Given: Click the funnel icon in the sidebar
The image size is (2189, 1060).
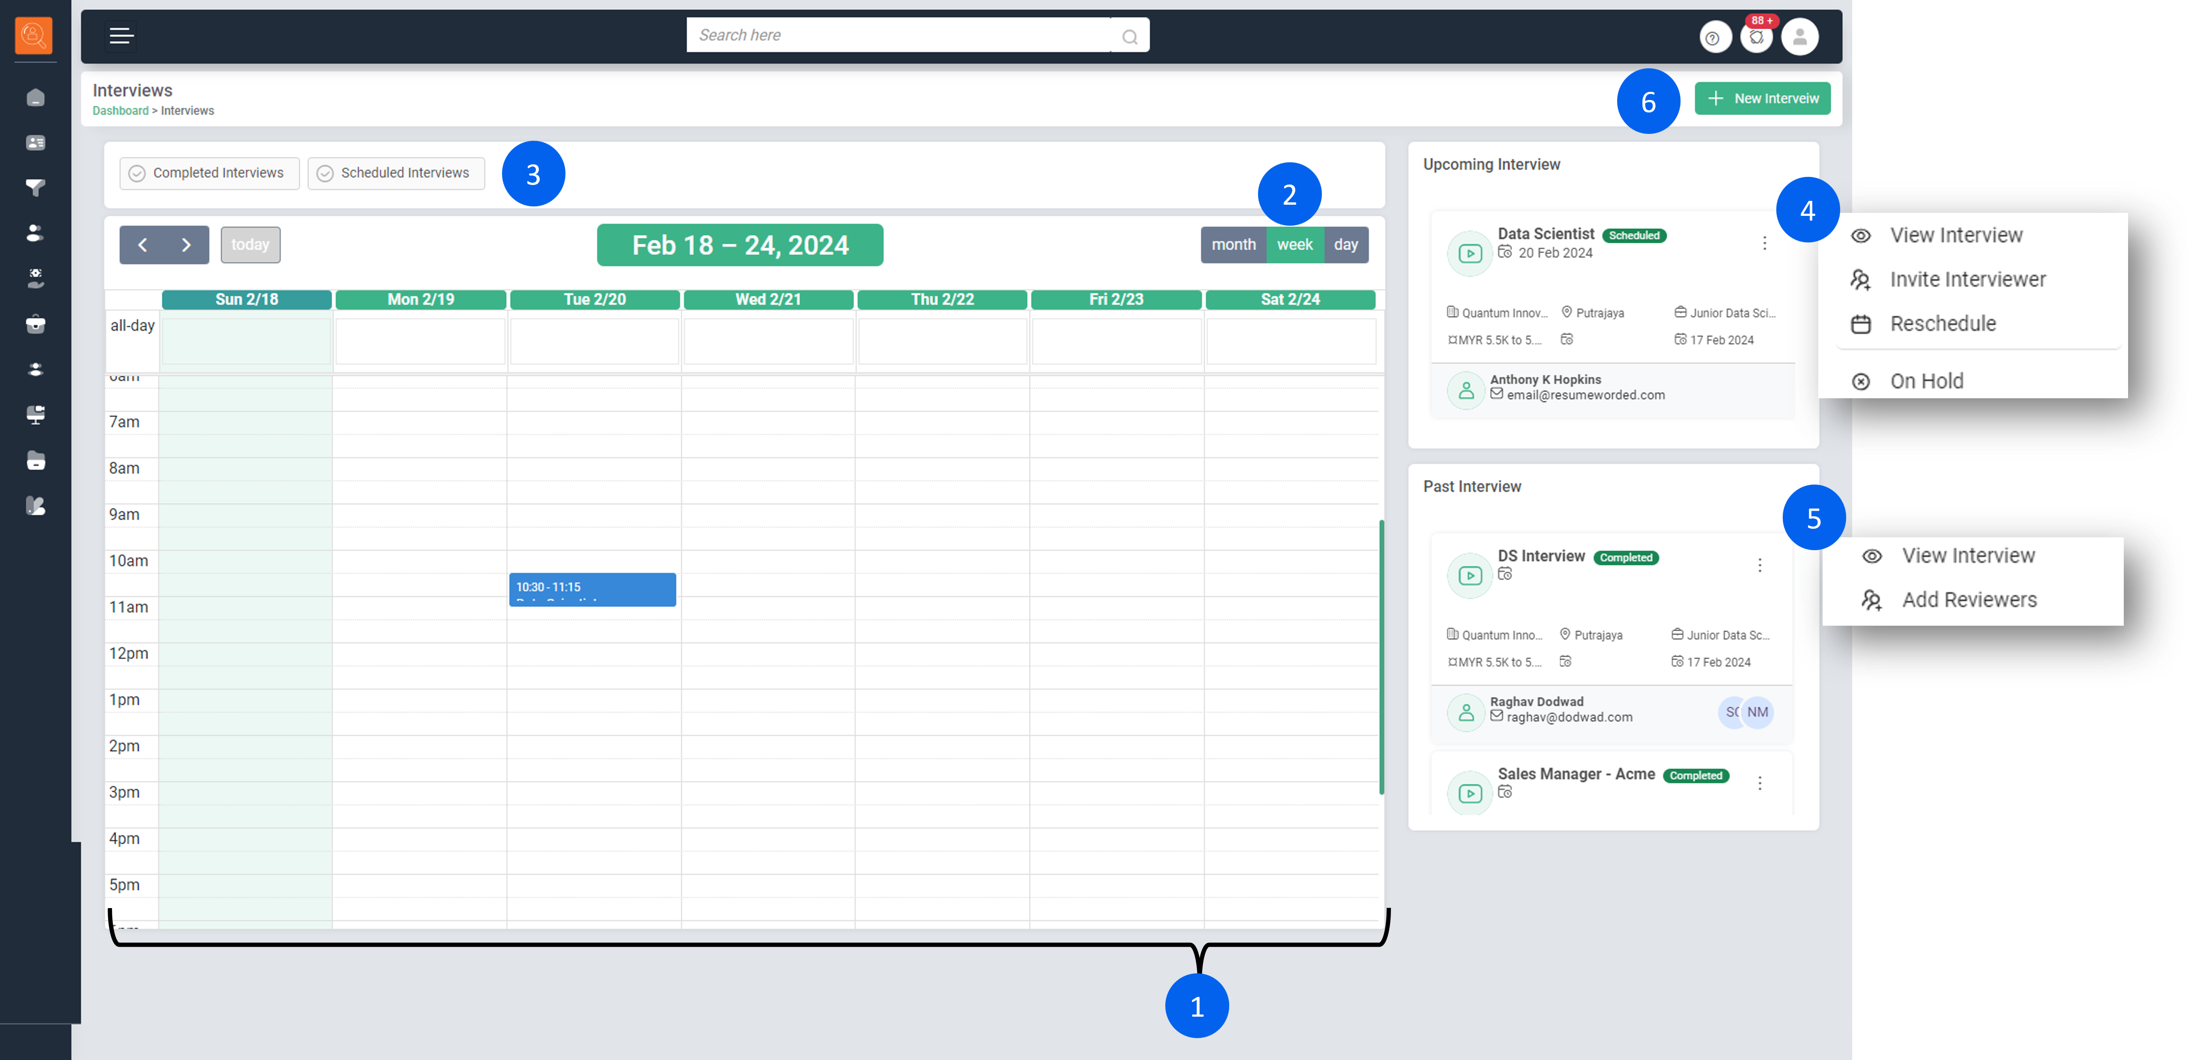Looking at the screenshot, I should click(36, 188).
